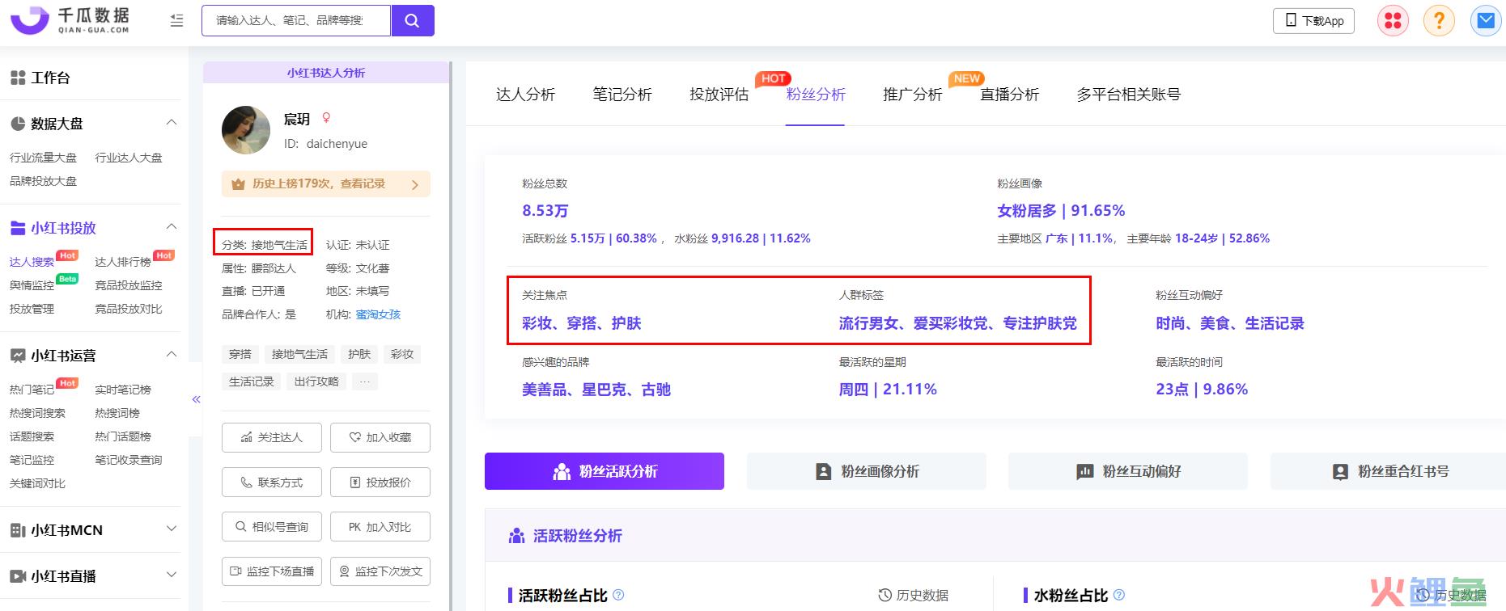The width and height of the screenshot is (1506, 611).
Task: Collapse the left panel double-arrow icon
Action: 196,399
